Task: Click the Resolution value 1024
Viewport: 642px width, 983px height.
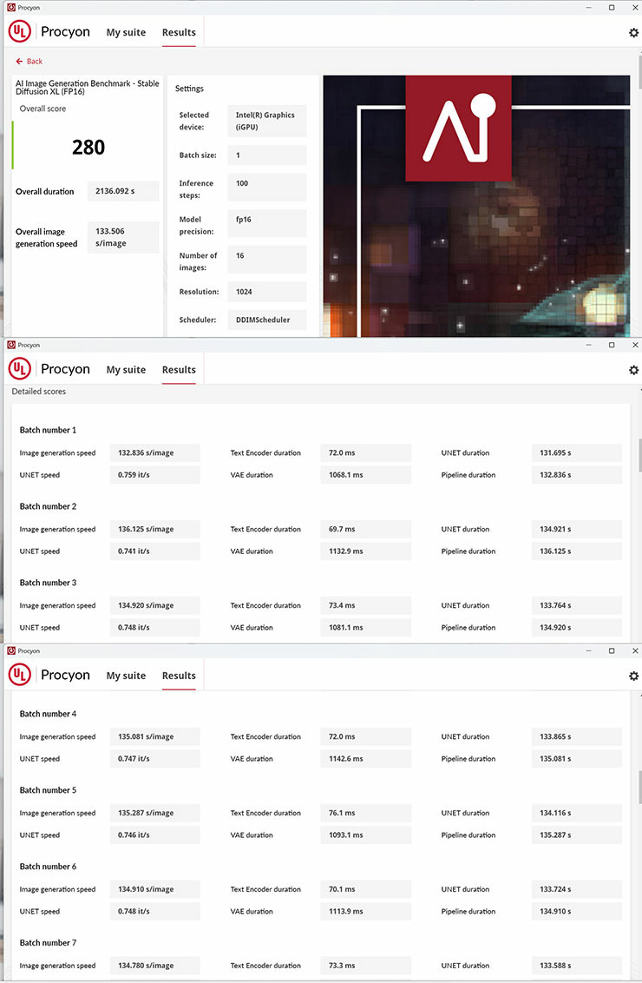Action: [267, 292]
